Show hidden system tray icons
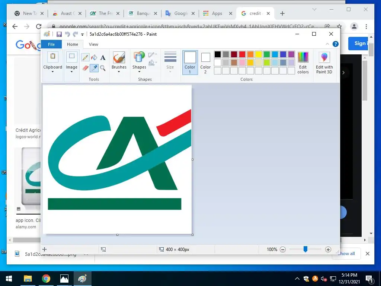381x286 pixels. click(297, 279)
